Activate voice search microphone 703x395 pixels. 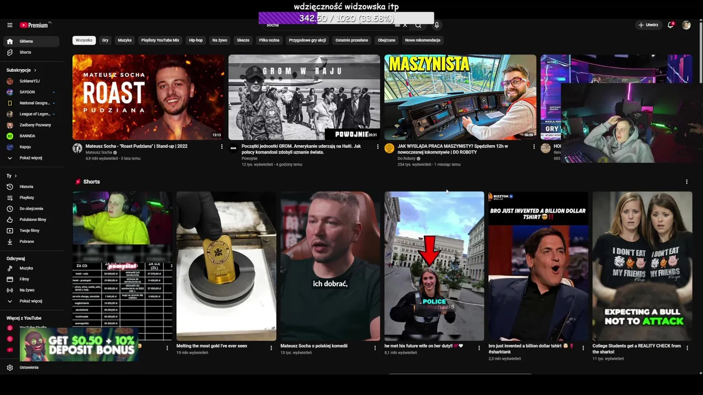(437, 25)
